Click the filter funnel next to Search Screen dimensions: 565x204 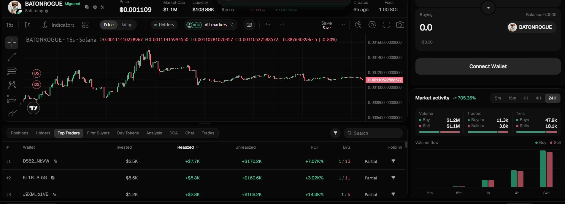pyautogui.click(x=335, y=133)
